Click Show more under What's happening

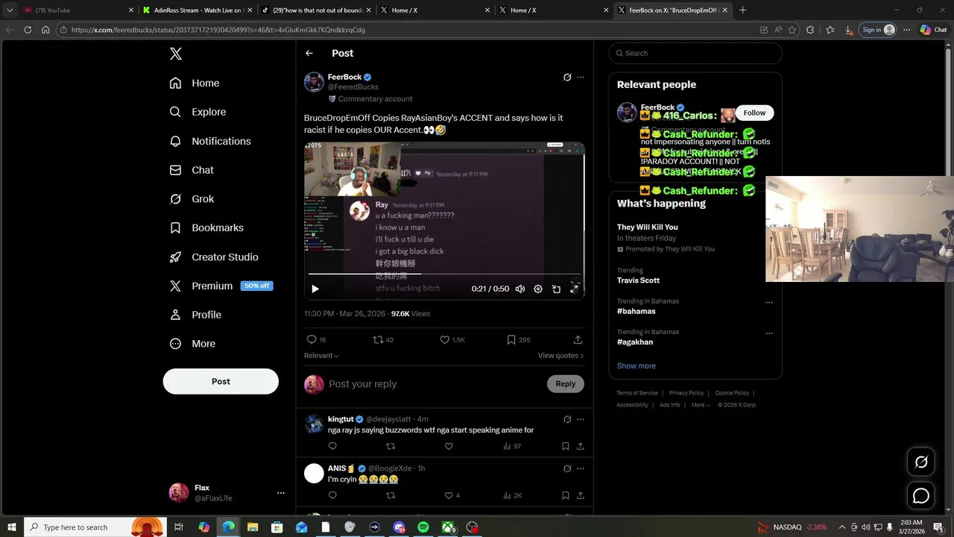tap(636, 366)
